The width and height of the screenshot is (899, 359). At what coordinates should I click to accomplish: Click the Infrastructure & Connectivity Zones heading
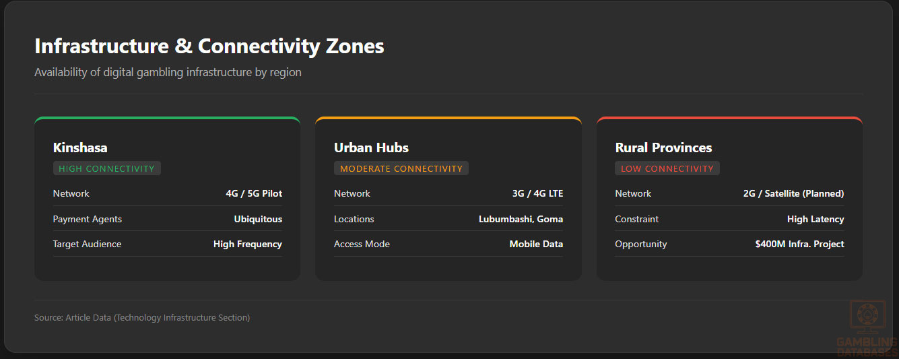[209, 46]
